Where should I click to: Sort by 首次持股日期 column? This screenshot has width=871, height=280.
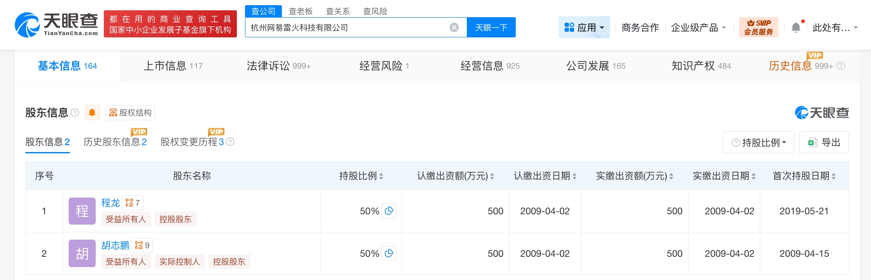833,176
